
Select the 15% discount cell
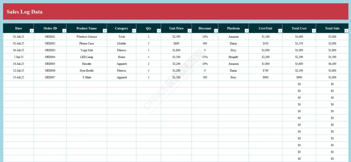point(205,57)
